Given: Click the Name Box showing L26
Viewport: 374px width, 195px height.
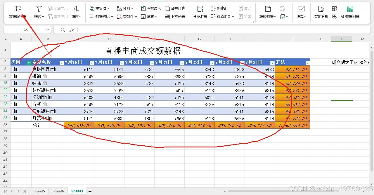Looking at the screenshot, I should coord(25,30).
